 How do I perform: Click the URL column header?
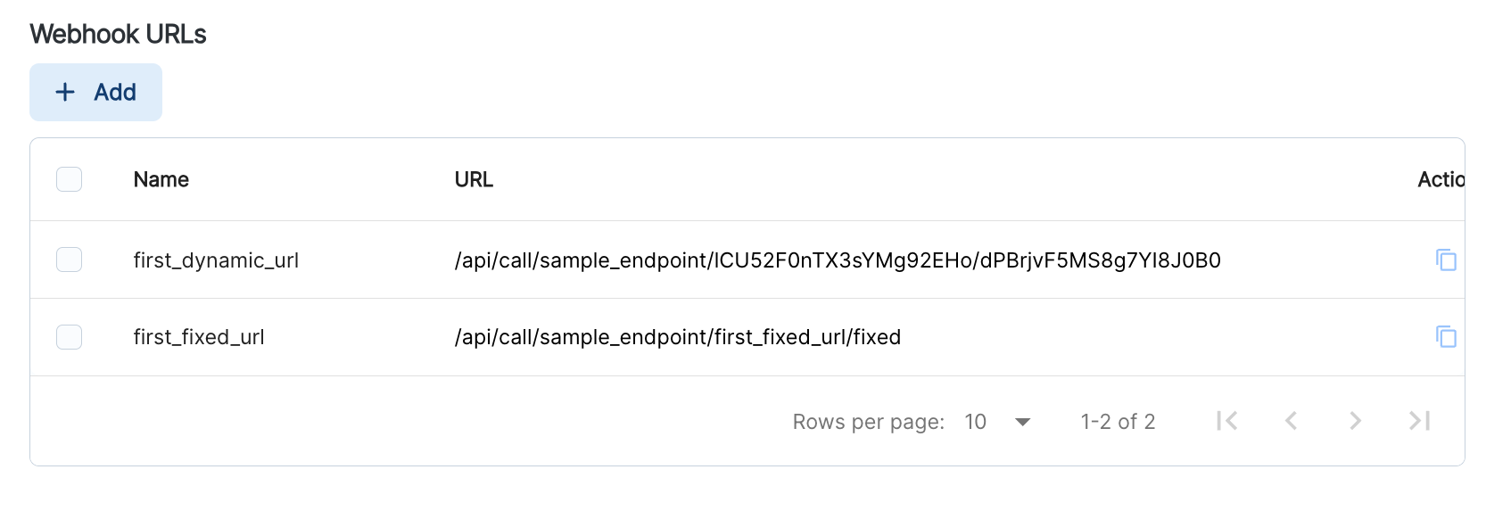tap(474, 179)
